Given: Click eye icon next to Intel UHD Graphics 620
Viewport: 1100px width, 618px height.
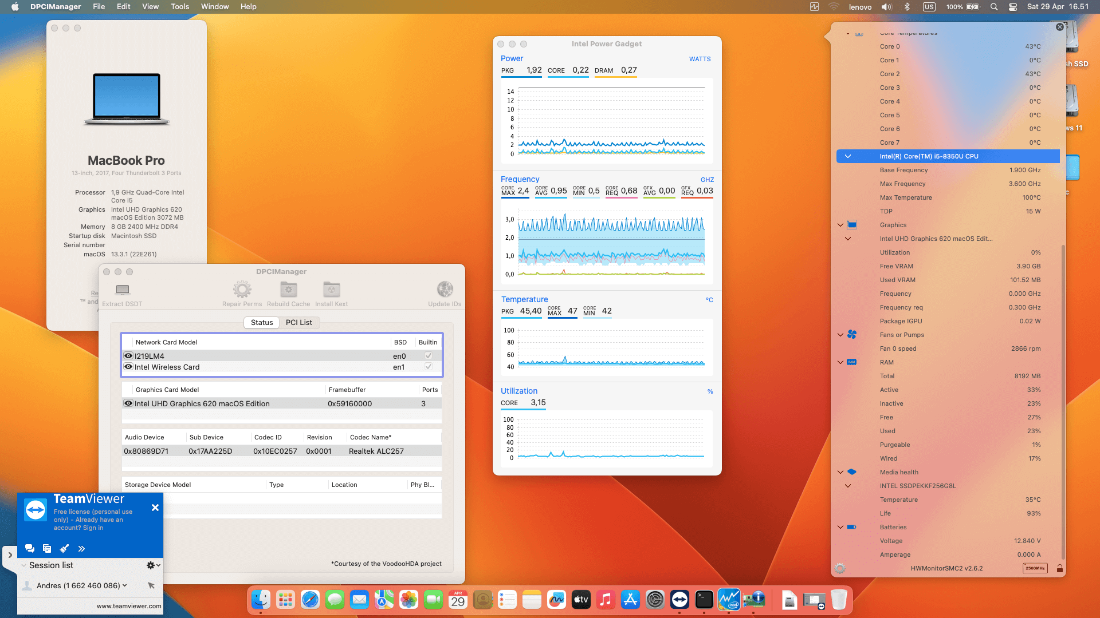Looking at the screenshot, I should click(128, 403).
